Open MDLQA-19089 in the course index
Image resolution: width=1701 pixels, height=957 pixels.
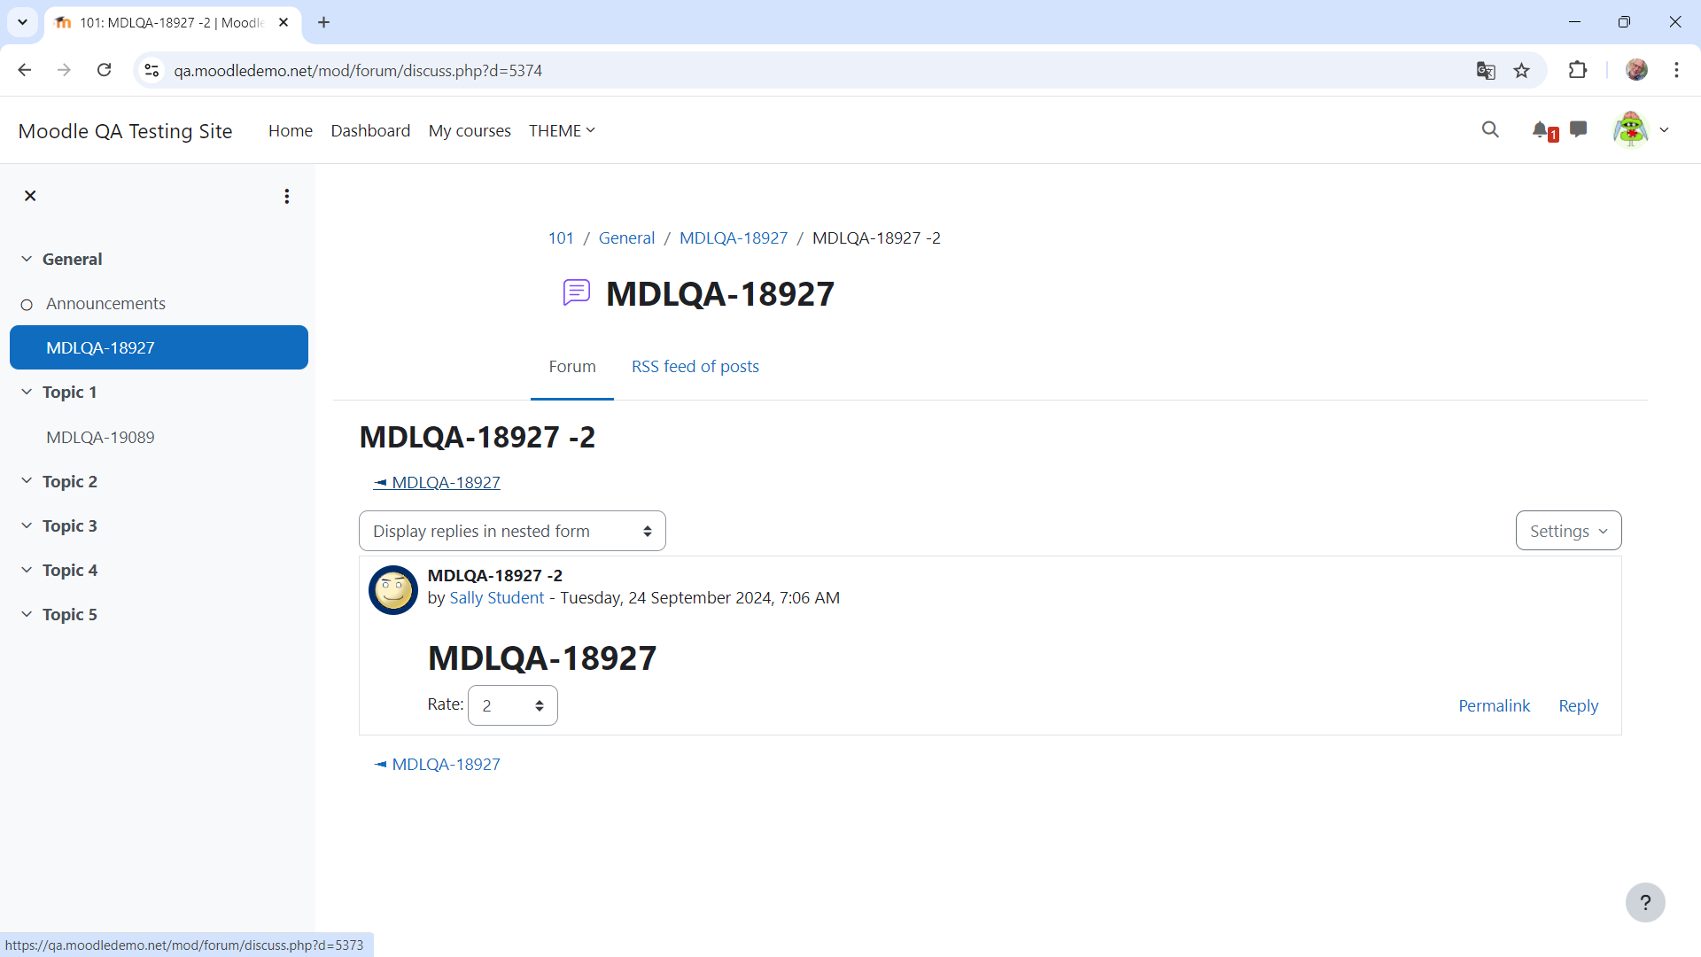pos(100,437)
